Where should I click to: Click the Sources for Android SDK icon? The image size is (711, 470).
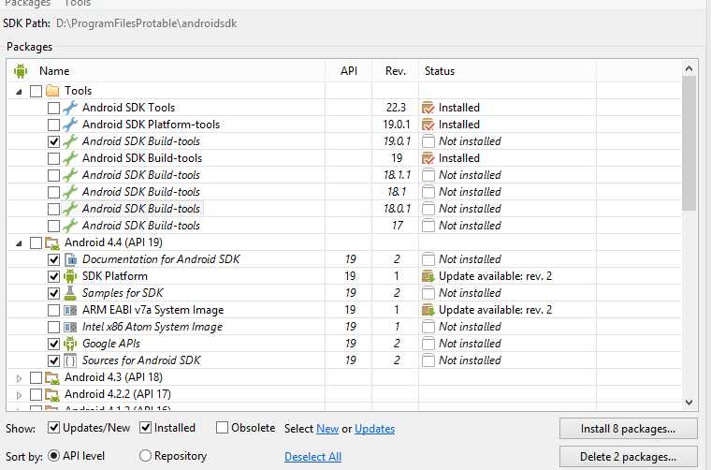pos(70,360)
